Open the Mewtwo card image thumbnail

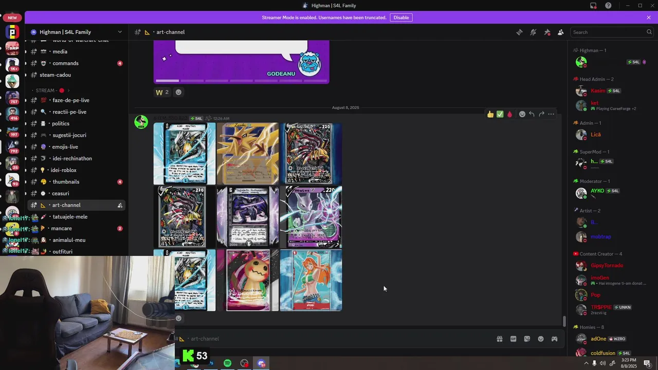pos(311,217)
